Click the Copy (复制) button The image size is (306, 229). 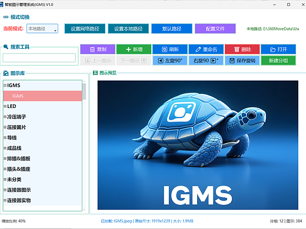pos(98,49)
